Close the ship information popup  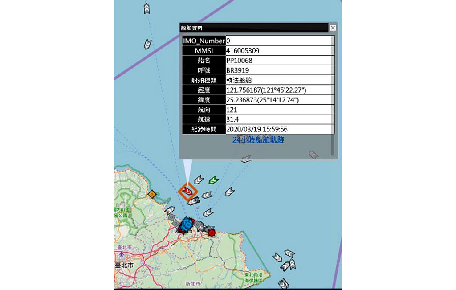(x=333, y=28)
